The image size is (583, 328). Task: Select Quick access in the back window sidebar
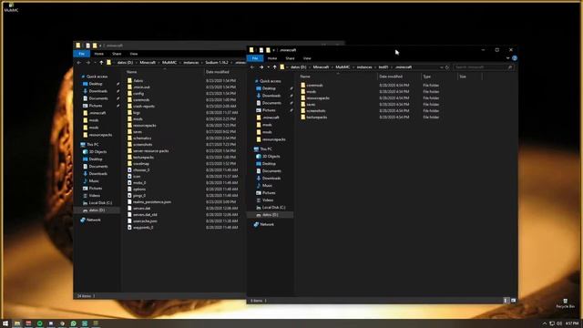click(94, 77)
